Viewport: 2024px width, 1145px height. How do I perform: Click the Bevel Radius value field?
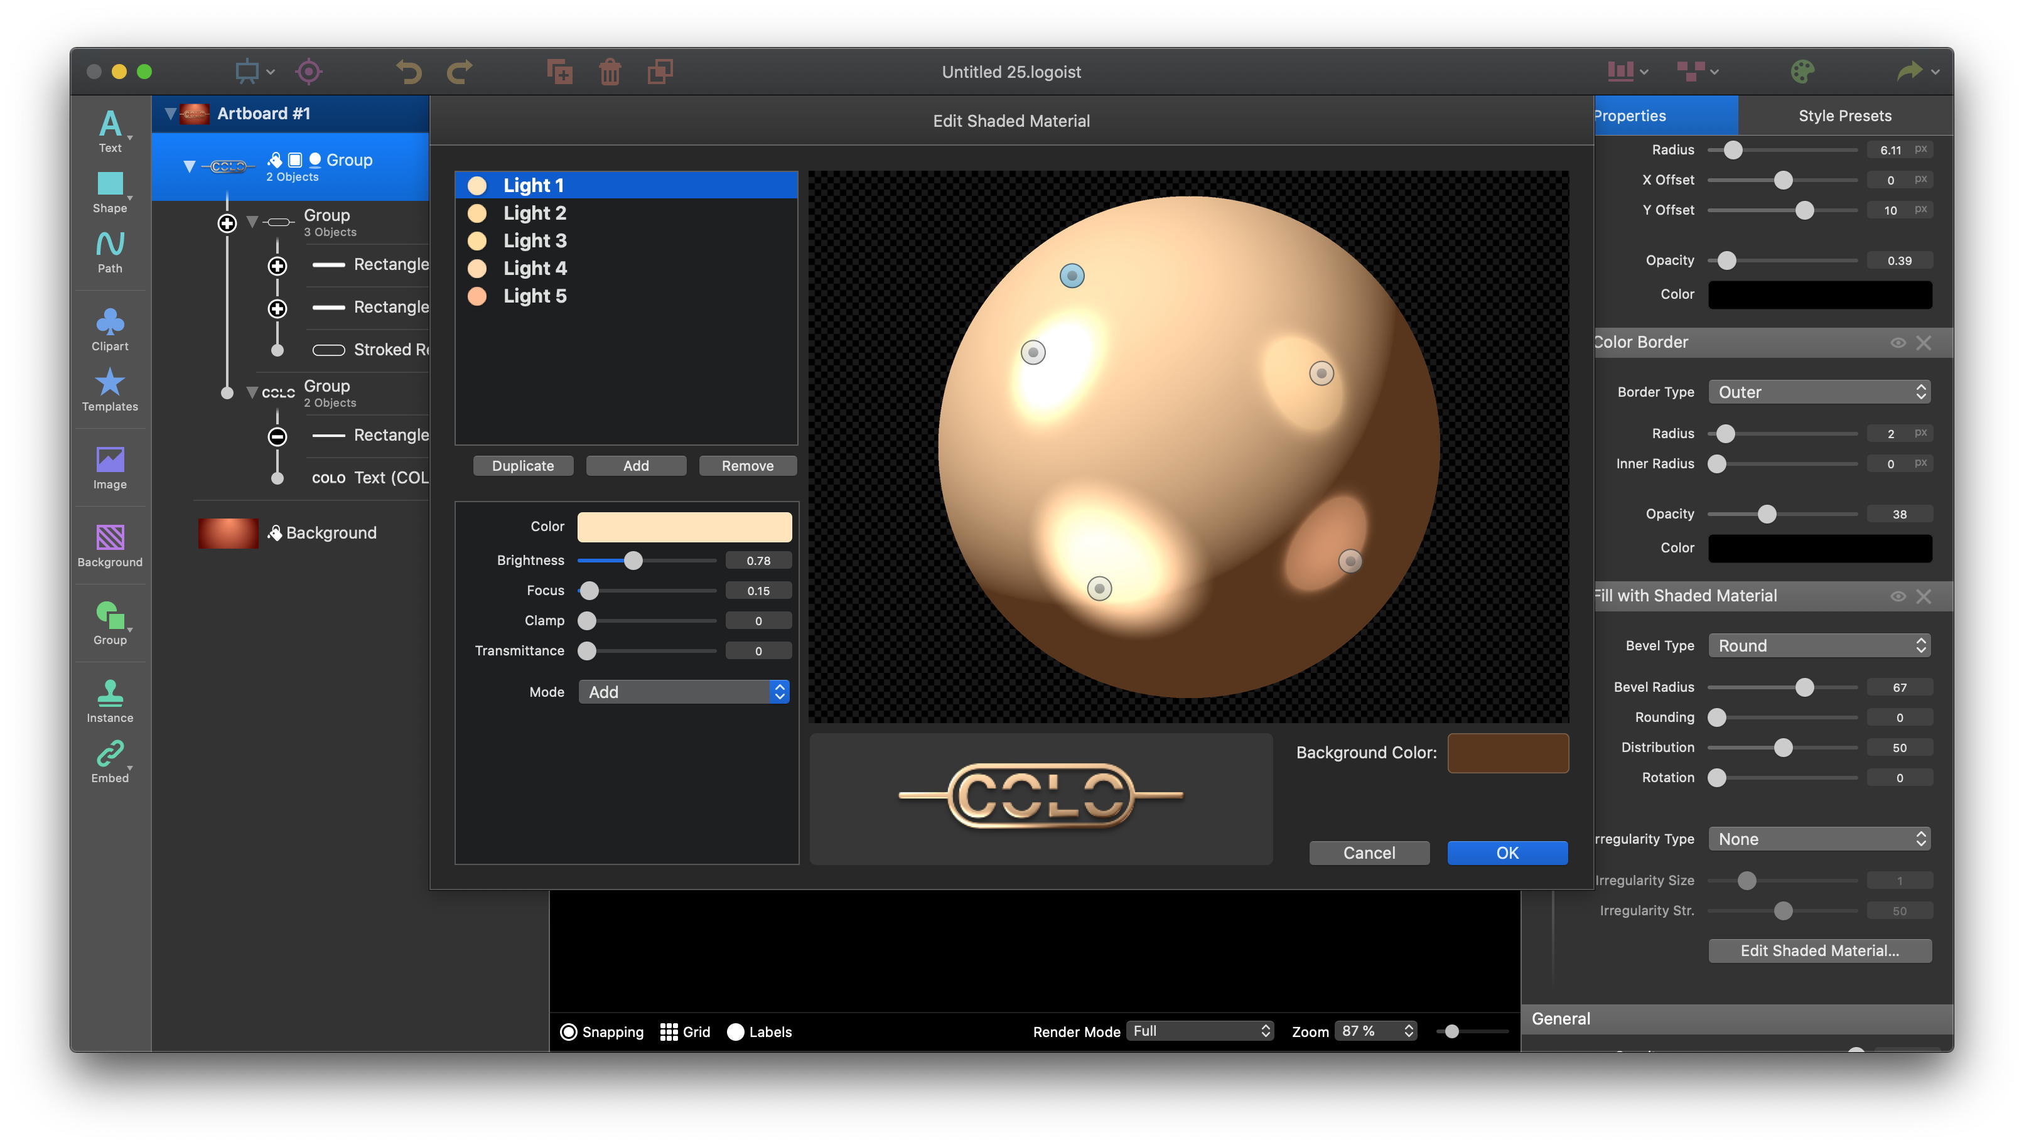point(1899,687)
